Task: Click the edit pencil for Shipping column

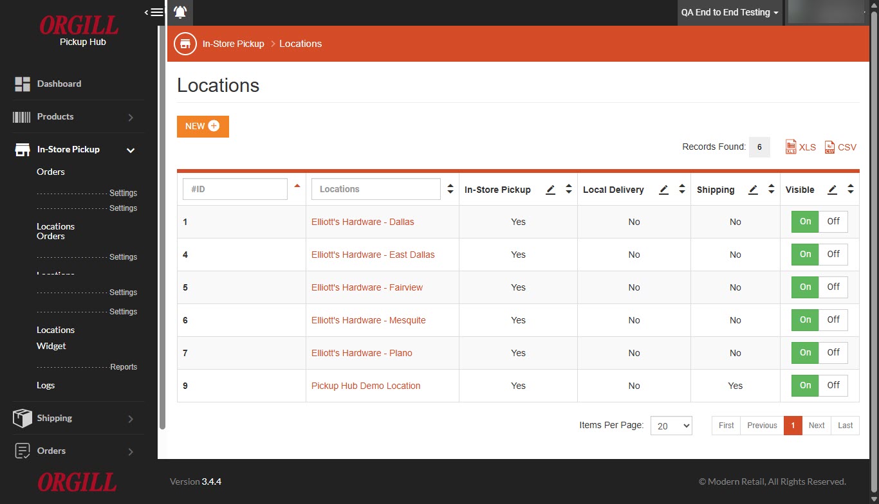Action: (x=754, y=190)
